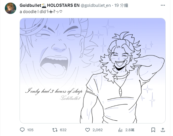Bookmark this Goldbullet tweet

tap(153, 130)
